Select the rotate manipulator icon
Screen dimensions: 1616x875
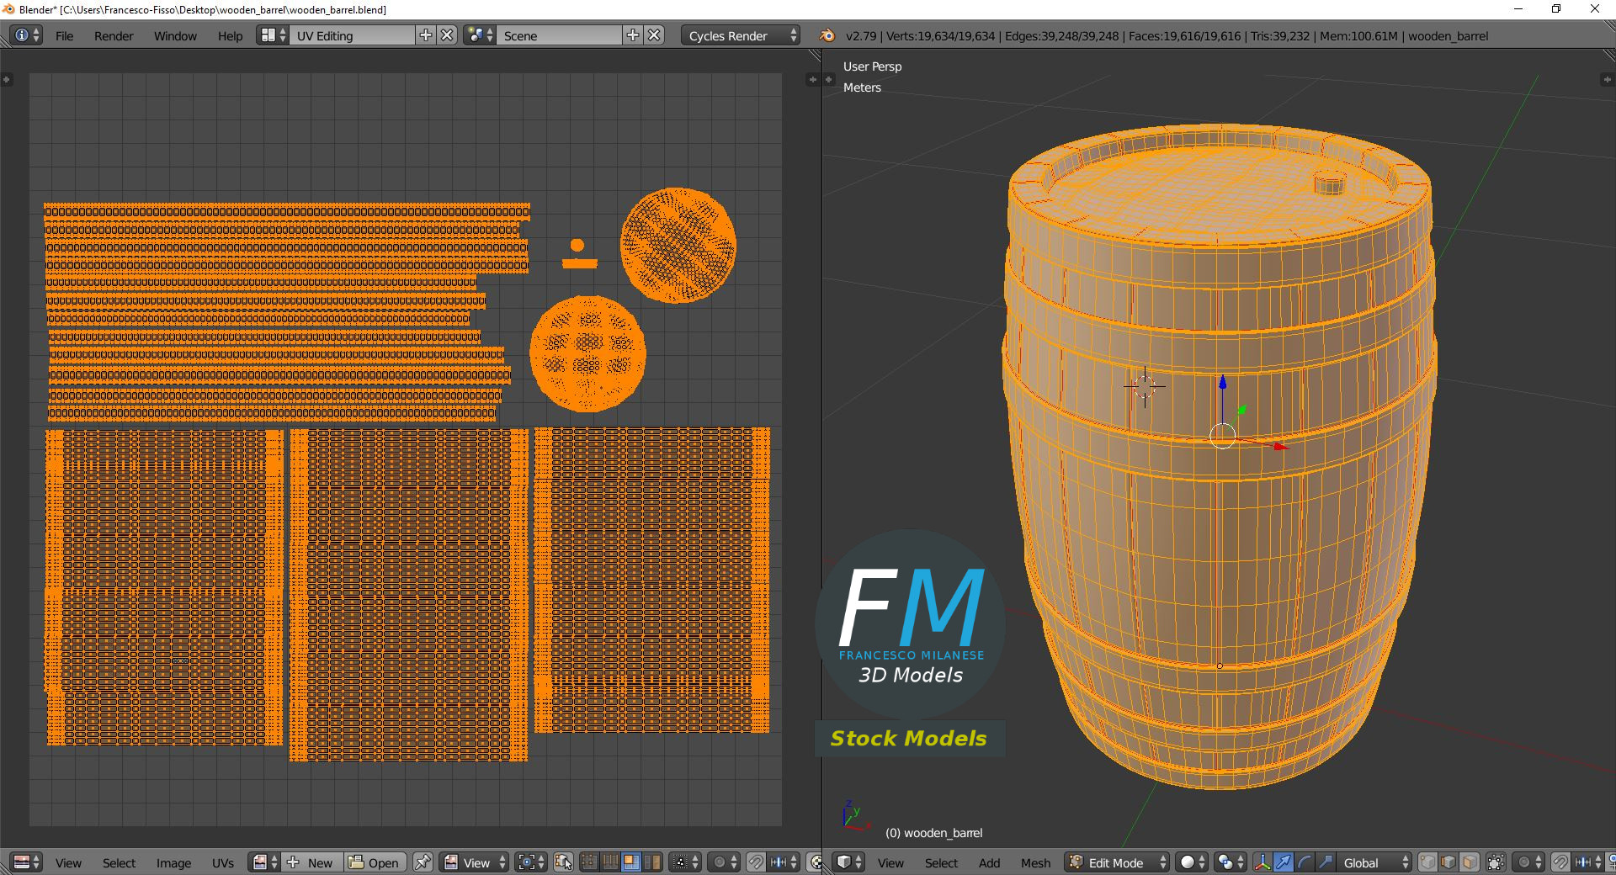(x=1305, y=862)
